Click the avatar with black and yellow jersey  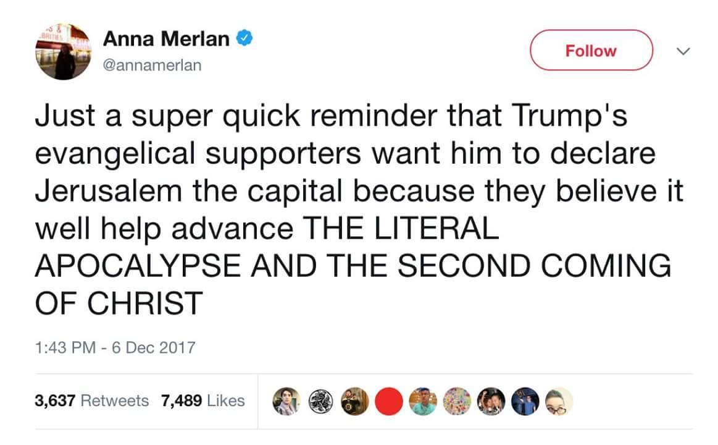click(354, 401)
